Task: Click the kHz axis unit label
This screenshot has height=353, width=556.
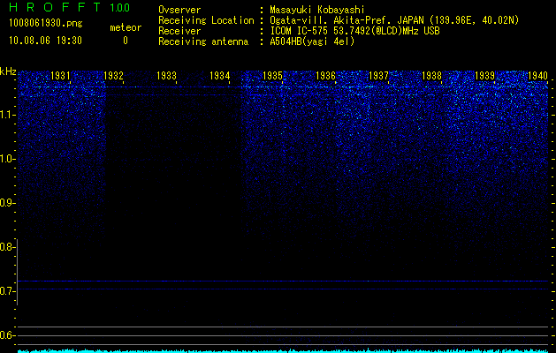Action: 8,71
